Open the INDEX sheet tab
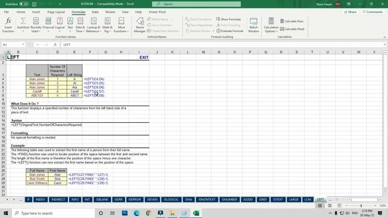388x218 pixels. [x=41, y=199]
